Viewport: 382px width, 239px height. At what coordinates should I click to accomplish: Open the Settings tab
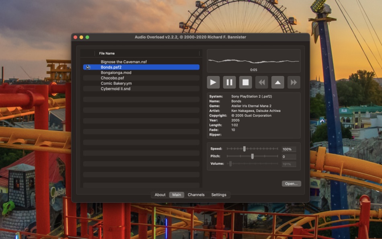[219, 195]
